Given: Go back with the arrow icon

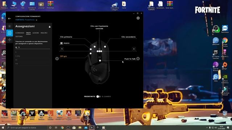Looking at the screenshot, I should [9, 18].
